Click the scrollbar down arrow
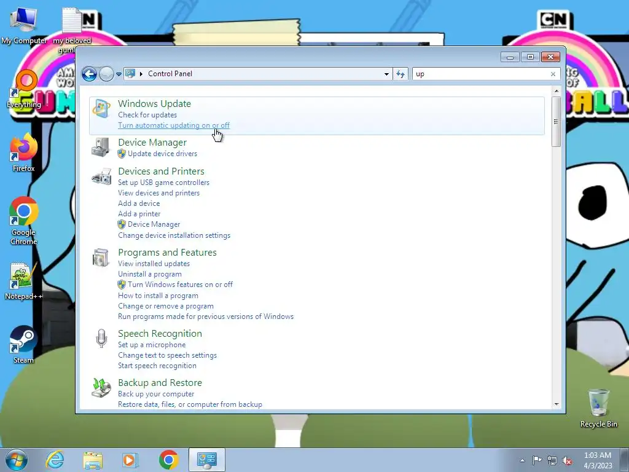The image size is (629, 472). click(556, 404)
